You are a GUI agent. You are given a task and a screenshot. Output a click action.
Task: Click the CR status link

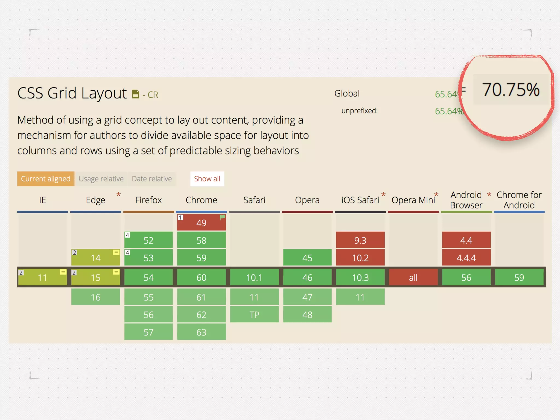coord(153,95)
